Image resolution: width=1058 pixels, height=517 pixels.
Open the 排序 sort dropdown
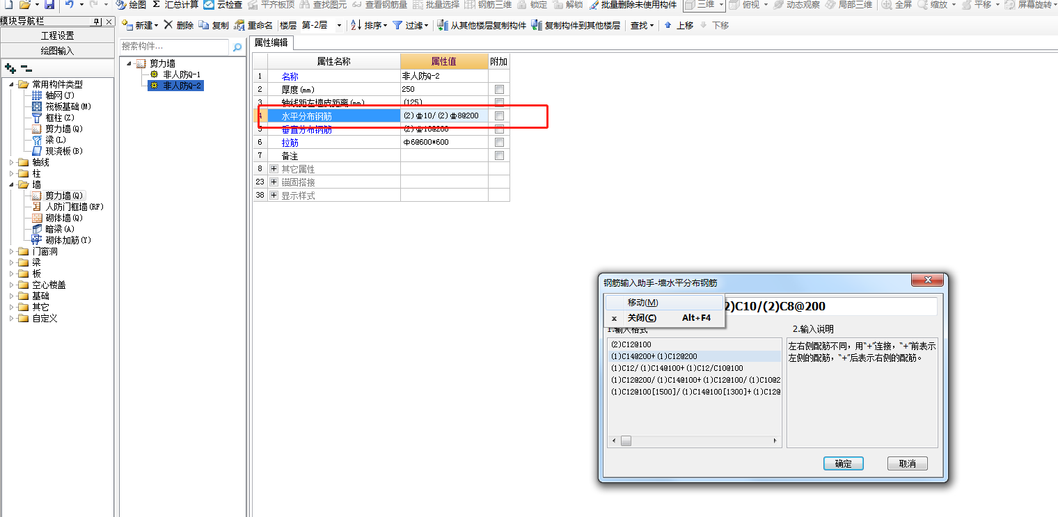[x=369, y=26]
